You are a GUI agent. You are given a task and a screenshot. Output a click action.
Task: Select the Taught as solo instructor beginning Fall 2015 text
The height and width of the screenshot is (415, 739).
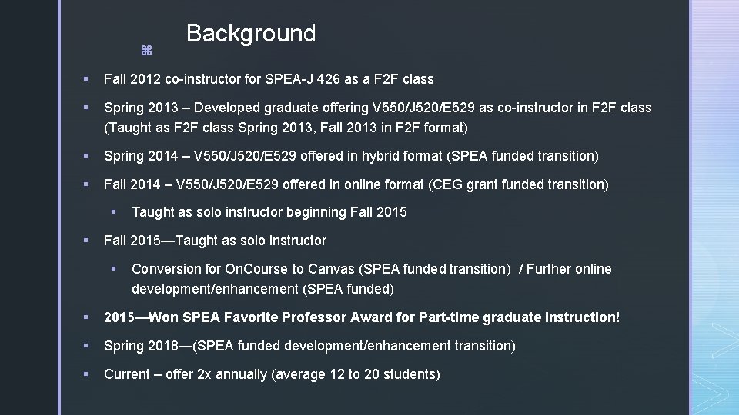[x=269, y=212]
